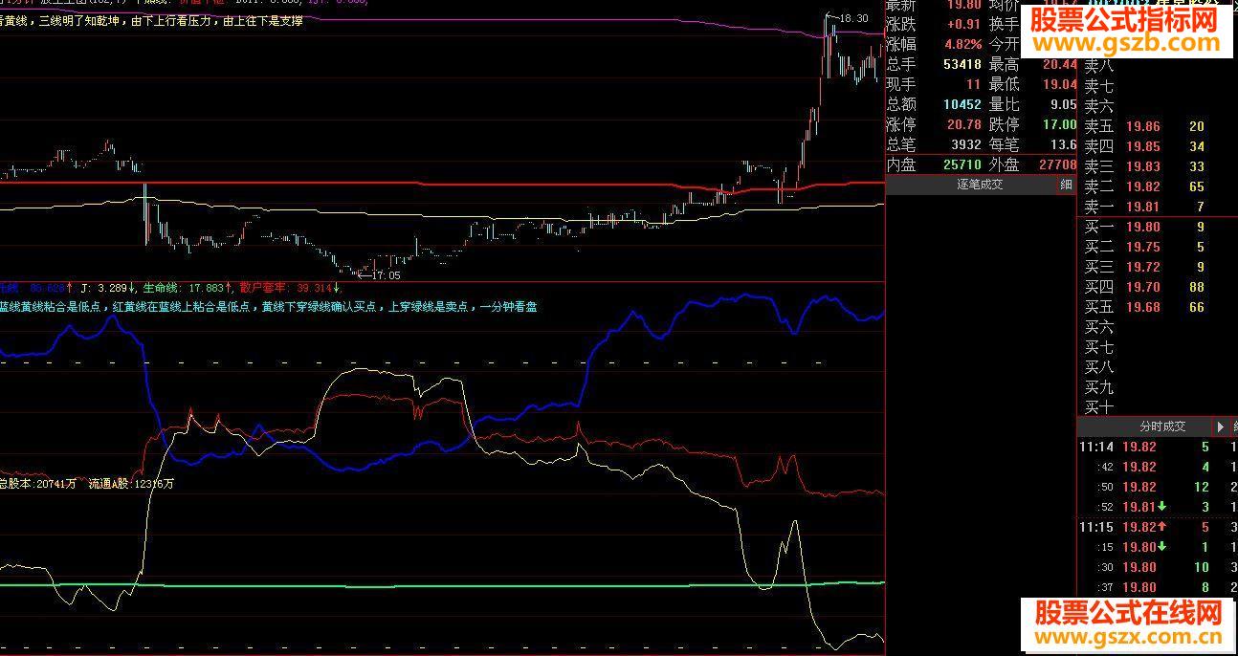Click the 总股本:20741万 label
The width and height of the screenshot is (1238, 656).
(x=38, y=485)
